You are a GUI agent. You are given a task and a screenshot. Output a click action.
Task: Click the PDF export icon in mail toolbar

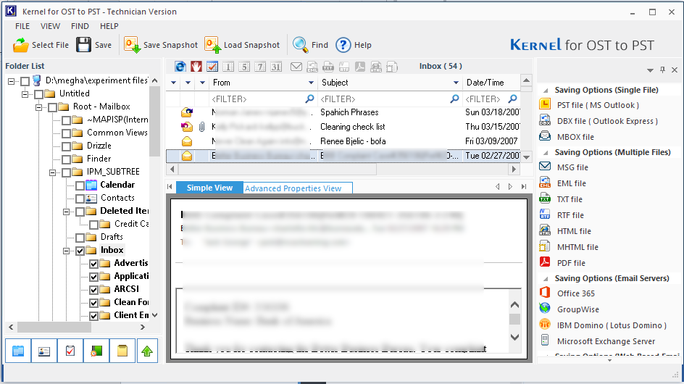(360, 67)
